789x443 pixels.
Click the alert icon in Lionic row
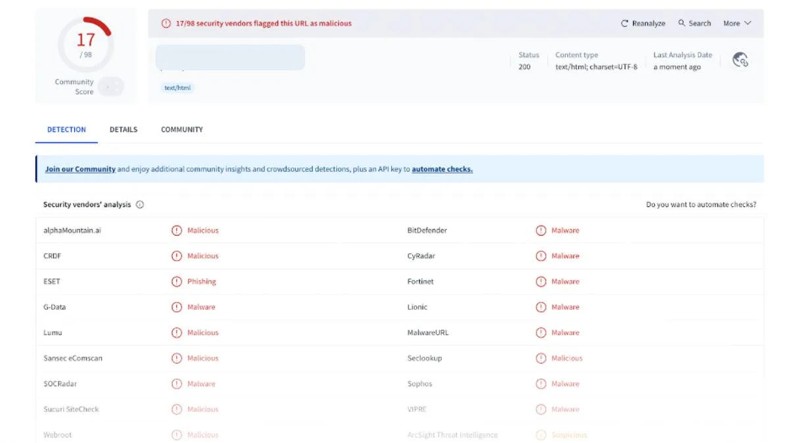pyautogui.click(x=540, y=307)
